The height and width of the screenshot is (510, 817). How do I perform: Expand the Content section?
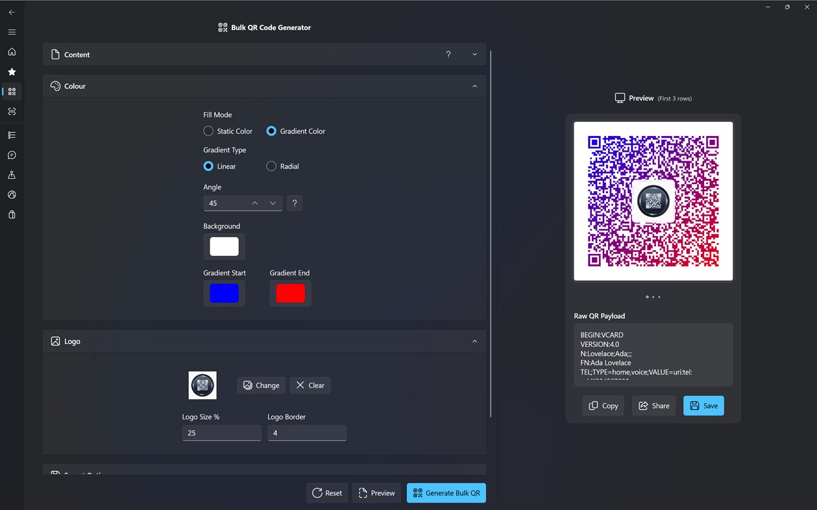point(474,54)
